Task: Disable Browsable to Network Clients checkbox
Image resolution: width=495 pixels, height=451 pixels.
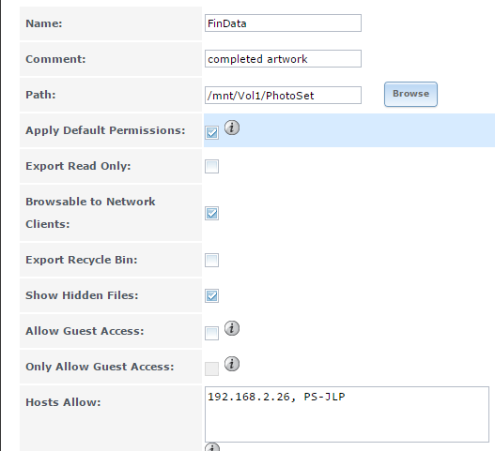Action: click(x=211, y=214)
